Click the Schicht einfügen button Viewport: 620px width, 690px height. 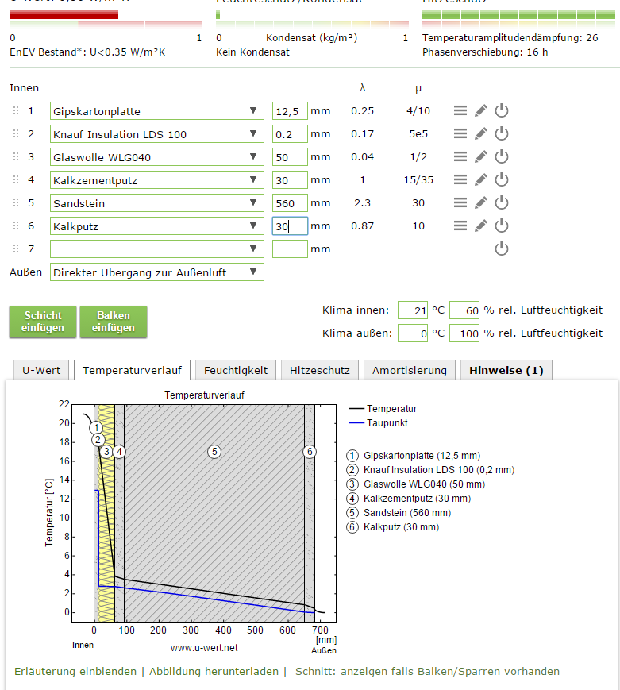click(x=43, y=322)
